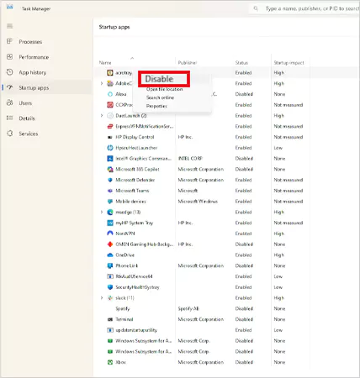The width and height of the screenshot is (360, 378).
Task: Click the Processes sidebar icon
Action: click(x=9, y=41)
